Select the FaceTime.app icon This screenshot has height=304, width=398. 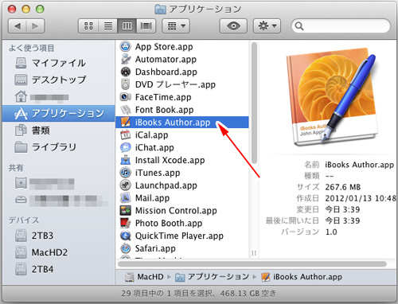125,97
